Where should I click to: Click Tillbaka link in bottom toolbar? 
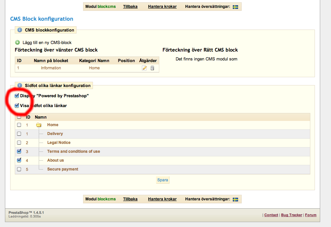pos(130,199)
